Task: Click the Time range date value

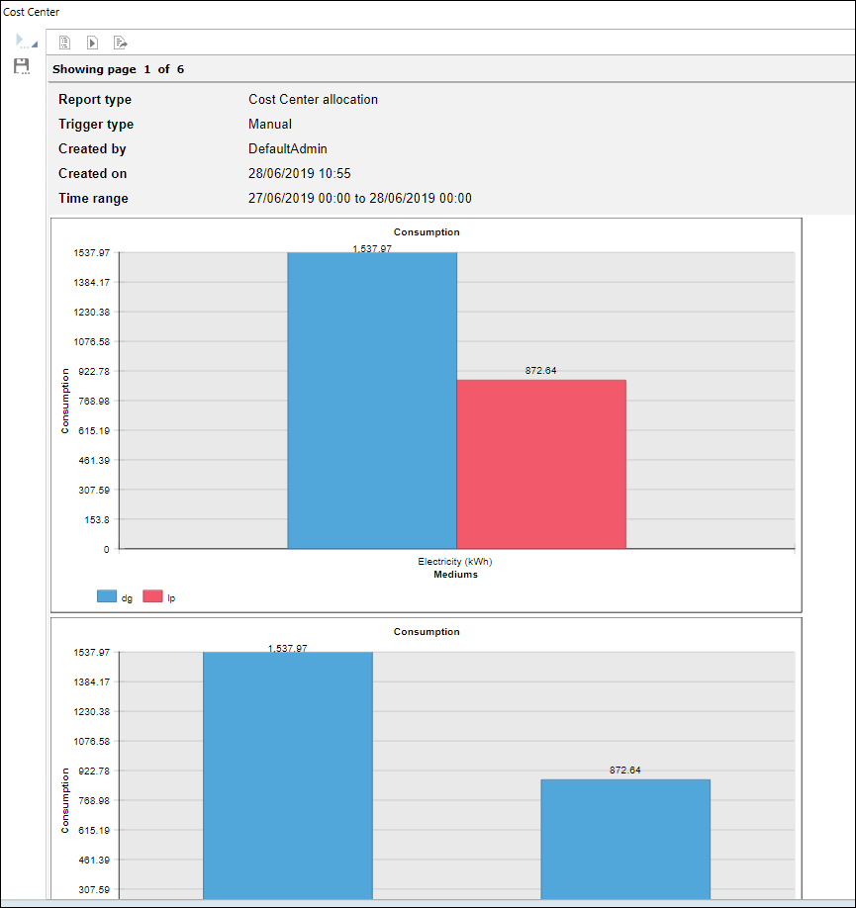Action: point(359,198)
